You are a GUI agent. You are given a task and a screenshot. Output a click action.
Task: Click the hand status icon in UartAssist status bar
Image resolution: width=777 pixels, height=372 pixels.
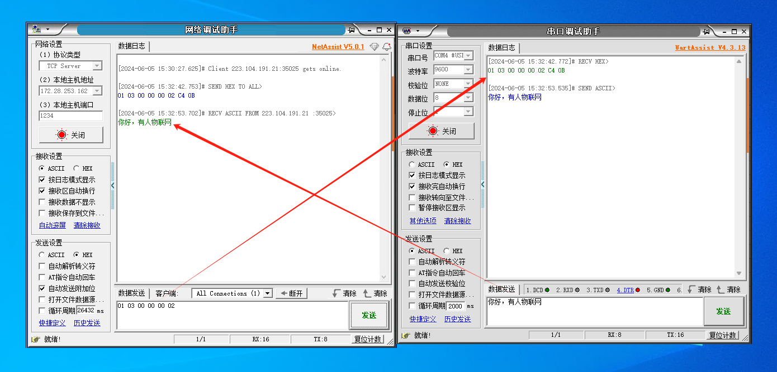pyautogui.click(x=406, y=335)
